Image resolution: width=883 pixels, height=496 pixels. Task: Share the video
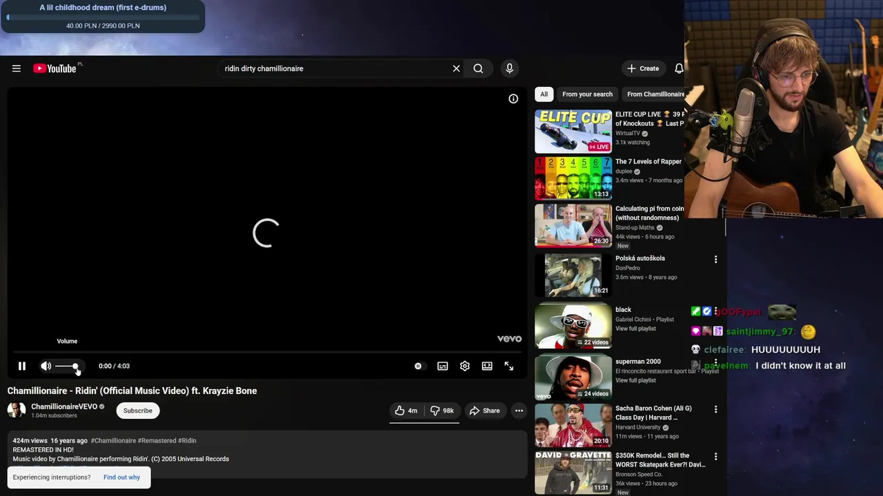click(x=485, y=411)
